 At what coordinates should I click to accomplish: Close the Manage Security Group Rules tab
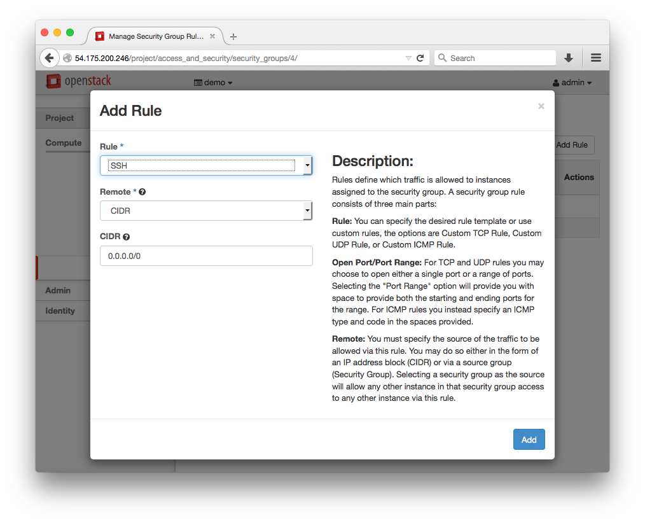[212, 36]
